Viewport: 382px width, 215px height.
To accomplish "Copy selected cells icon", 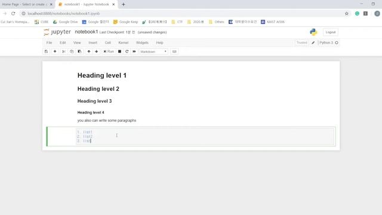I will (x=72, y=51).
